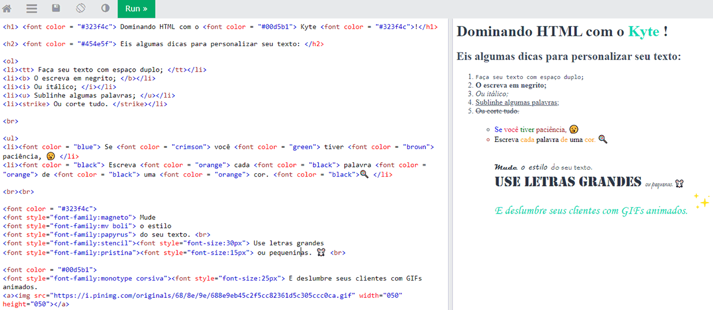Viewport: 713px width, 310px height.
Task: Change editor orientation with rotate icon
Action: pyautogui.click(x=81, y=9)
